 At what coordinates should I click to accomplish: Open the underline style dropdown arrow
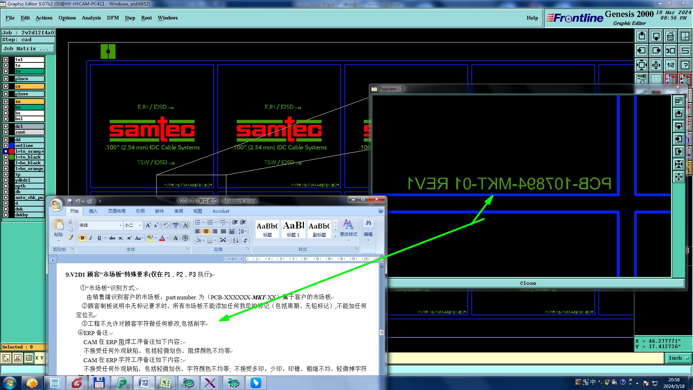(105, 238)
